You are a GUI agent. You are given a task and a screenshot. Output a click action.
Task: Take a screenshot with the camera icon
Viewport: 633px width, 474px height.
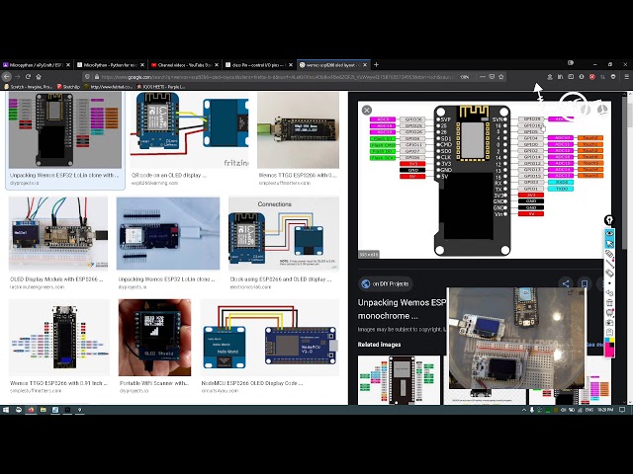pyautogui.click(x=609, y=323)
